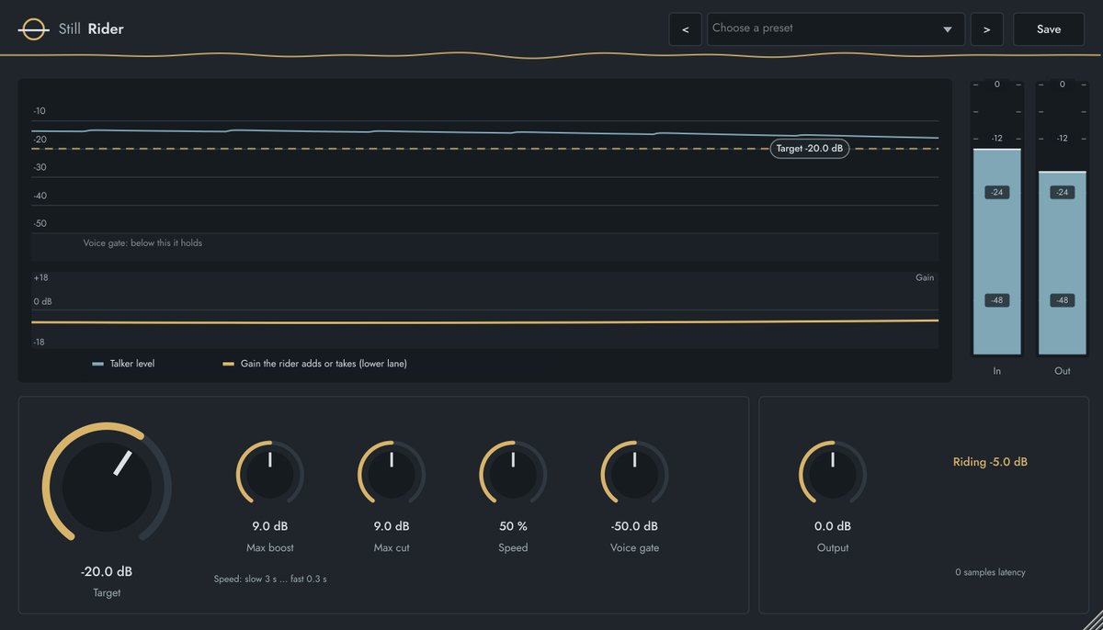The image size is (1103, 630).
Task: Click the 0.0 dB Output value
Action: click(x=833, y=526)
